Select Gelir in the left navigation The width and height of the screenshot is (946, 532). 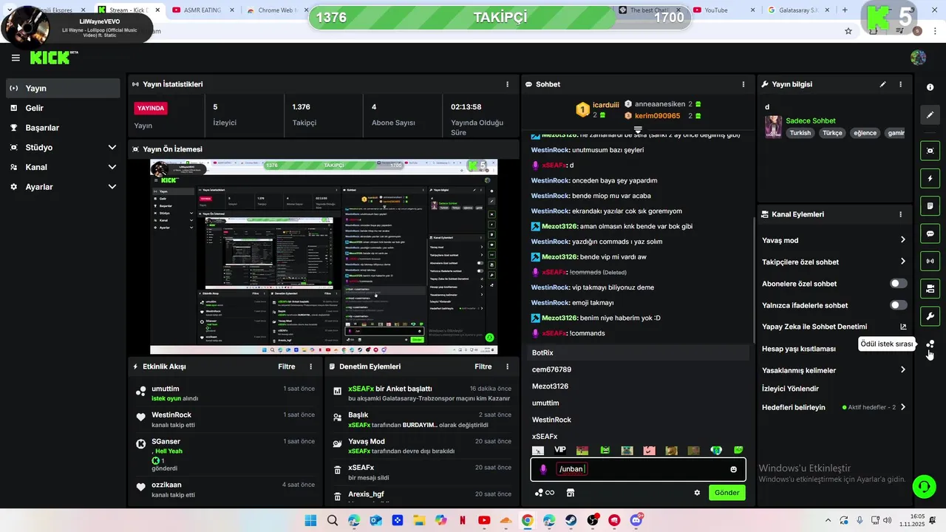coord(63,108)
